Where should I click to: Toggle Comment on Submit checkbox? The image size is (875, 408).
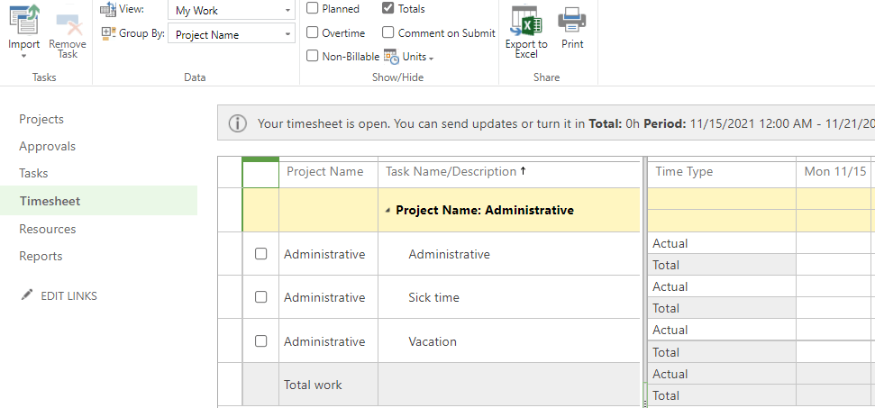coord(387,32)
